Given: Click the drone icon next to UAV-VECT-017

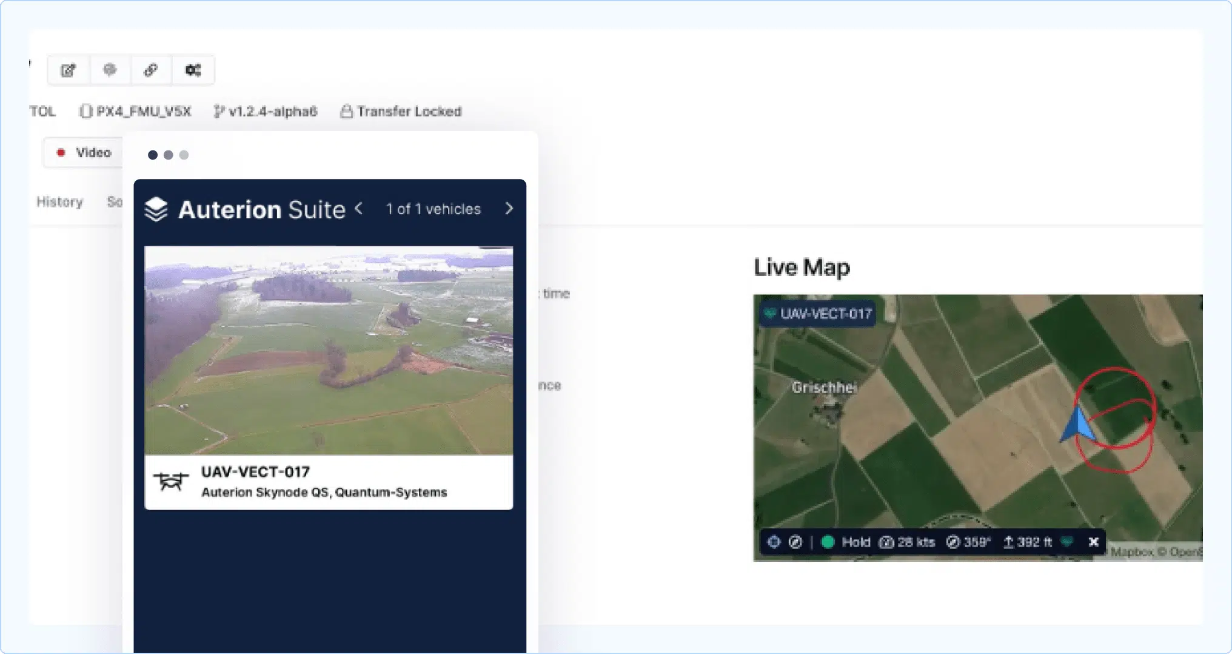Looking at the screenshot, I should (x=171, y=482).
